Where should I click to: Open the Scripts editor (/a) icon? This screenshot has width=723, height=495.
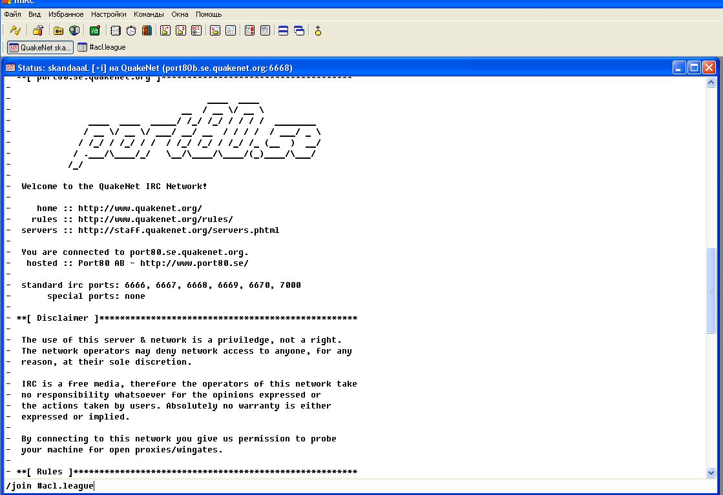click(x=94, y=31)
